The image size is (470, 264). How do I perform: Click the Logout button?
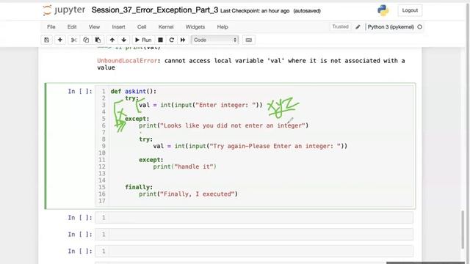click(x=410, y=10)
